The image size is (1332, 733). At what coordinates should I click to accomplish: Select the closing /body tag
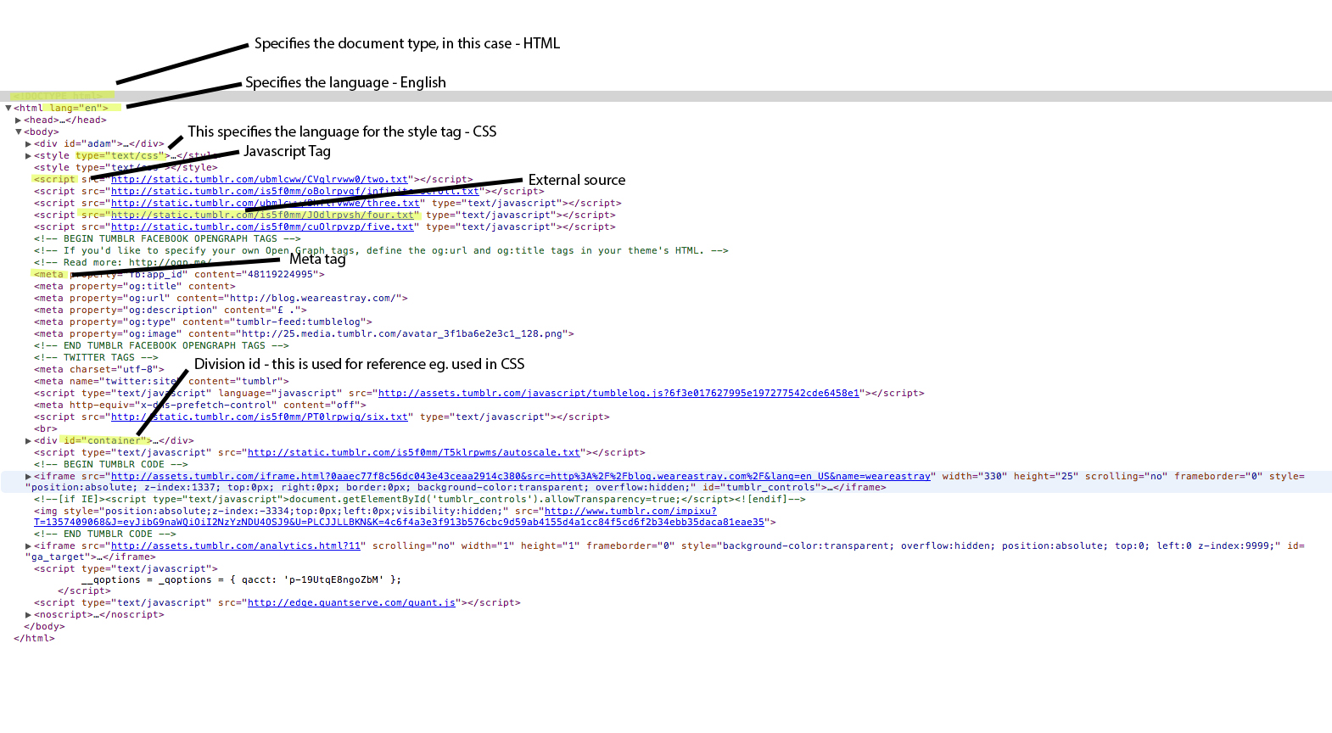click(44, 626)
